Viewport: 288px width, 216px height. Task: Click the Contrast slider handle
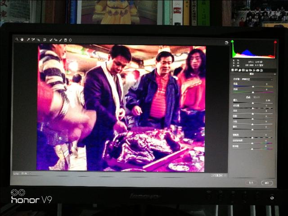pyautogui.click(x=253, y=108)
